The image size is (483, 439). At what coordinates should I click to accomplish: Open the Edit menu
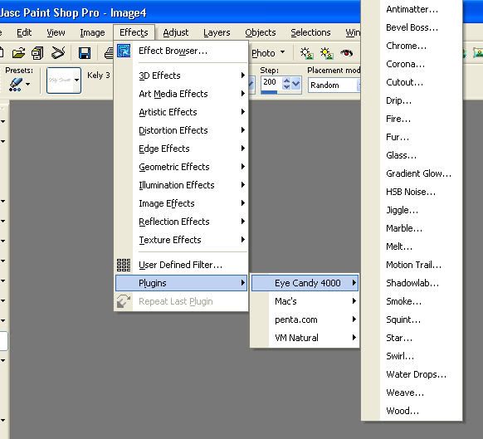[x=24, y=32]
